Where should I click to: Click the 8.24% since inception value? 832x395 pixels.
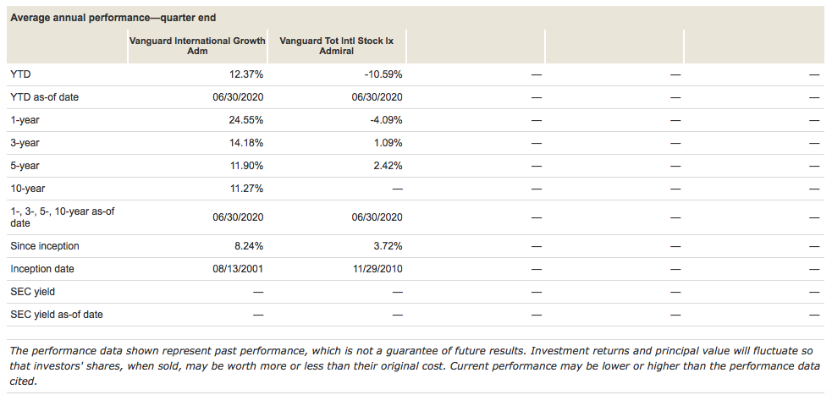(x=248, y=246)
